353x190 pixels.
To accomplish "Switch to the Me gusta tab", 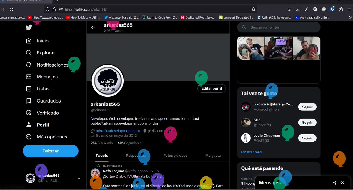I will coord(213,156).
